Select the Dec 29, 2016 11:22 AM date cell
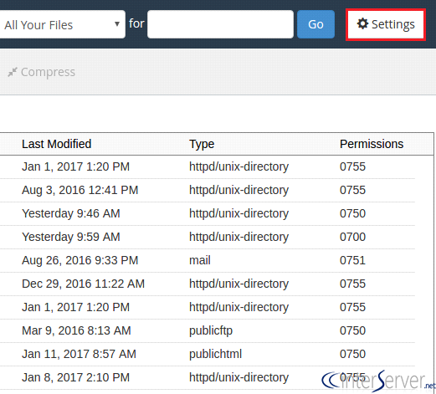This screenshot has height=394, width=436. pos(83,284)
